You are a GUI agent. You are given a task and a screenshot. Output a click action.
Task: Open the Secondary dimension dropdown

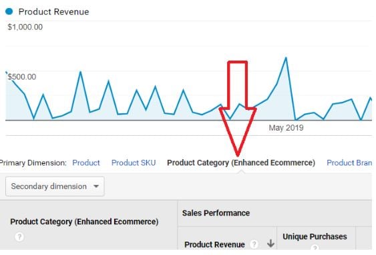pyautogui.click(x=55, y=186)
